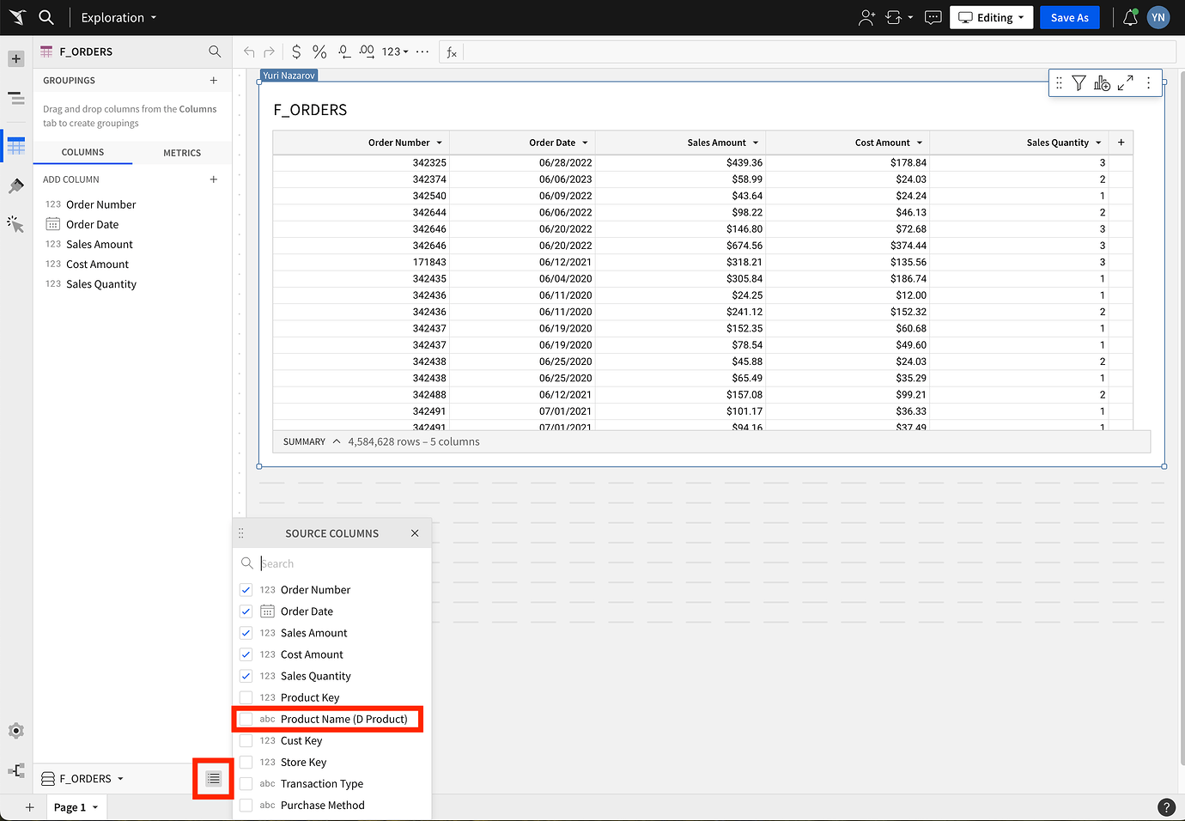
Task: Apply percent formatting to selected cells
Action: (319, 51)
